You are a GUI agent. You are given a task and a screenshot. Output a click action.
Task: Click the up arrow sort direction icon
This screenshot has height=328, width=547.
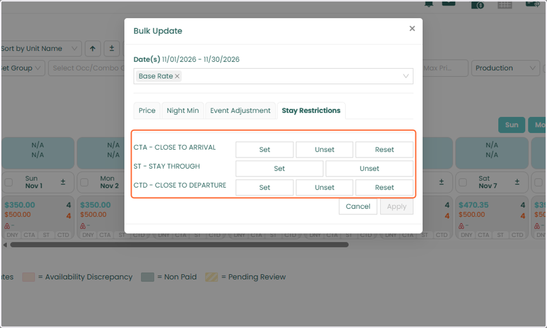pos(93,48)
